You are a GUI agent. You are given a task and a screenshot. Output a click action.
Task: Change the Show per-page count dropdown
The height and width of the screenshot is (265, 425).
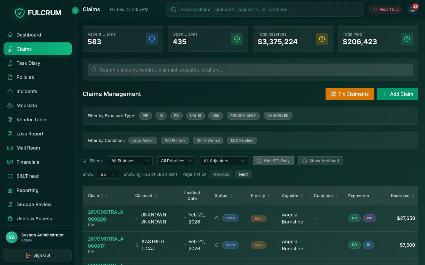point(108,174)
